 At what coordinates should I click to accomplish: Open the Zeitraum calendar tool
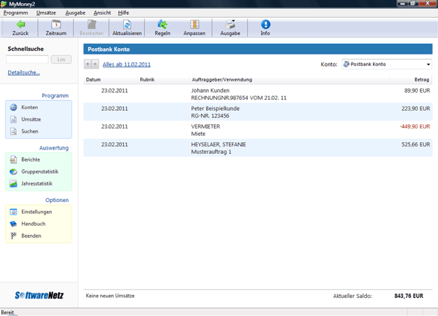[56, 24]
